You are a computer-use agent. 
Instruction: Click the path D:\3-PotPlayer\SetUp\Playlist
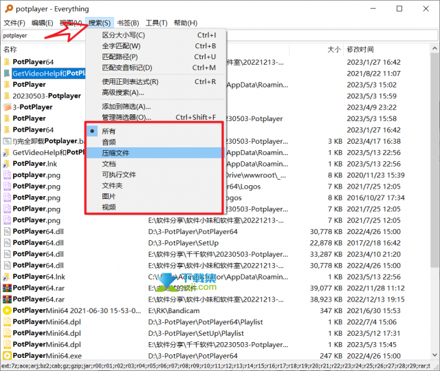click(196, 333)
